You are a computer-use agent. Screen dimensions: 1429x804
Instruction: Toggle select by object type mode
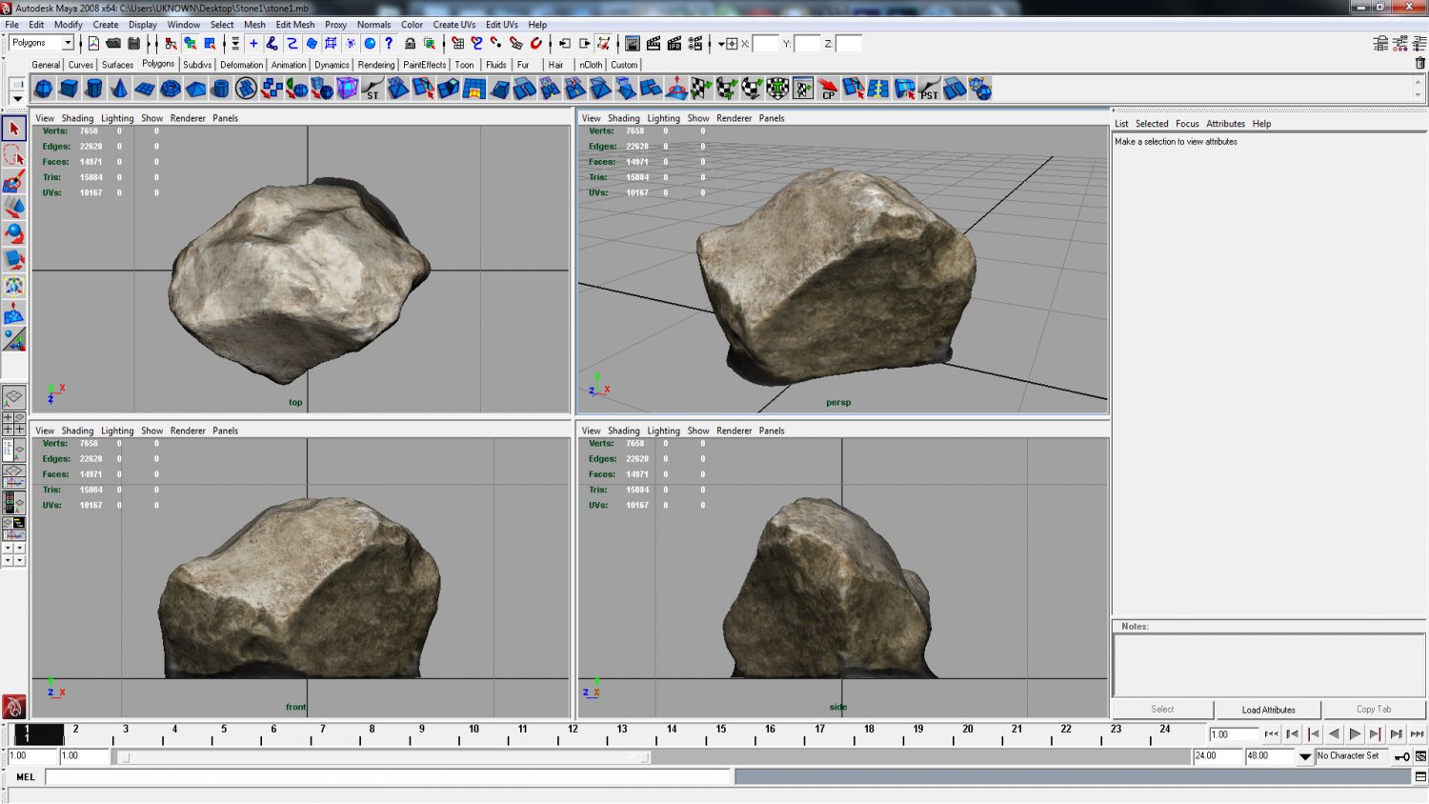coord(191,43)
